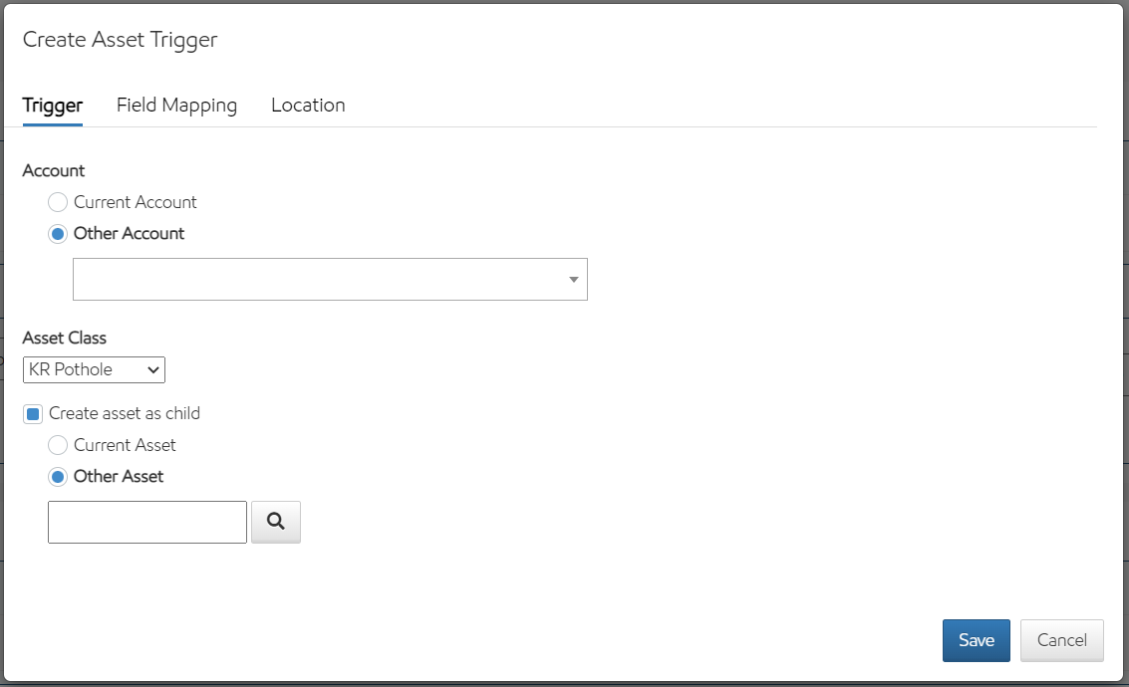Focus the Other Asset text input field
The height and width of the screenshot is (687, 1129).
147,522
